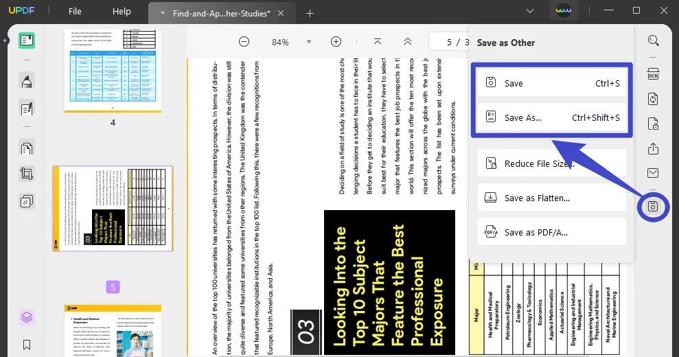Go to previous page arrow
The image size is (679, 357).
point(408,42)
